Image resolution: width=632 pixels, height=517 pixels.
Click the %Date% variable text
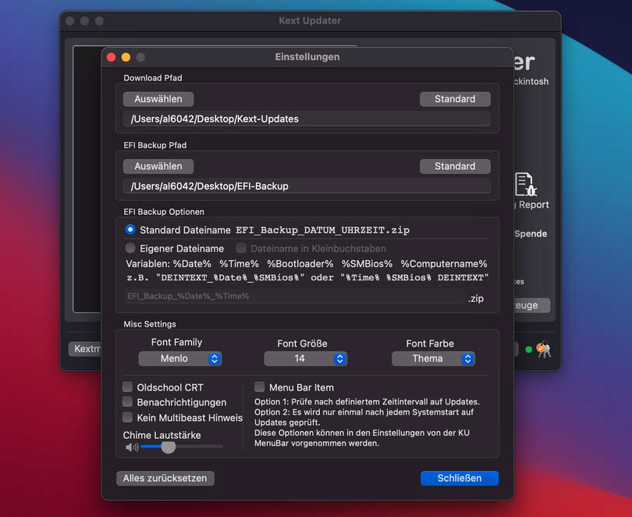192,264
